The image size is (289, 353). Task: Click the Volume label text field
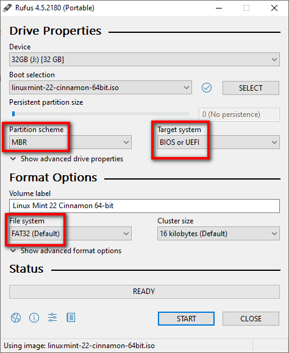[x=144, y=206]
